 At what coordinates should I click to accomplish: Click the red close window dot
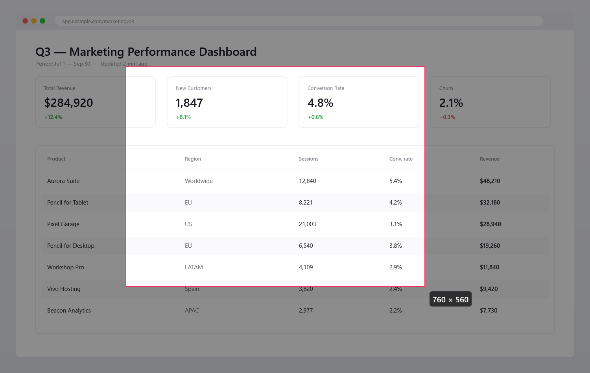[25, 21]
